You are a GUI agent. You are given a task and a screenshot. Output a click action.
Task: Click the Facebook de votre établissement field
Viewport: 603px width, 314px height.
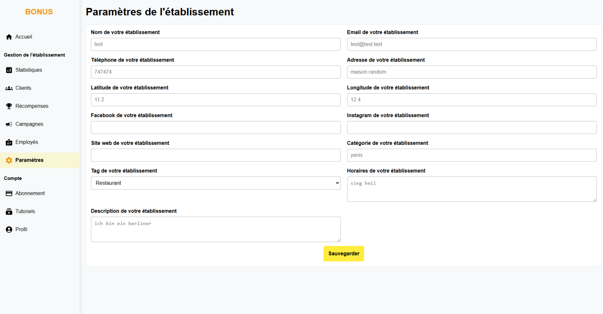click(216, 128)
